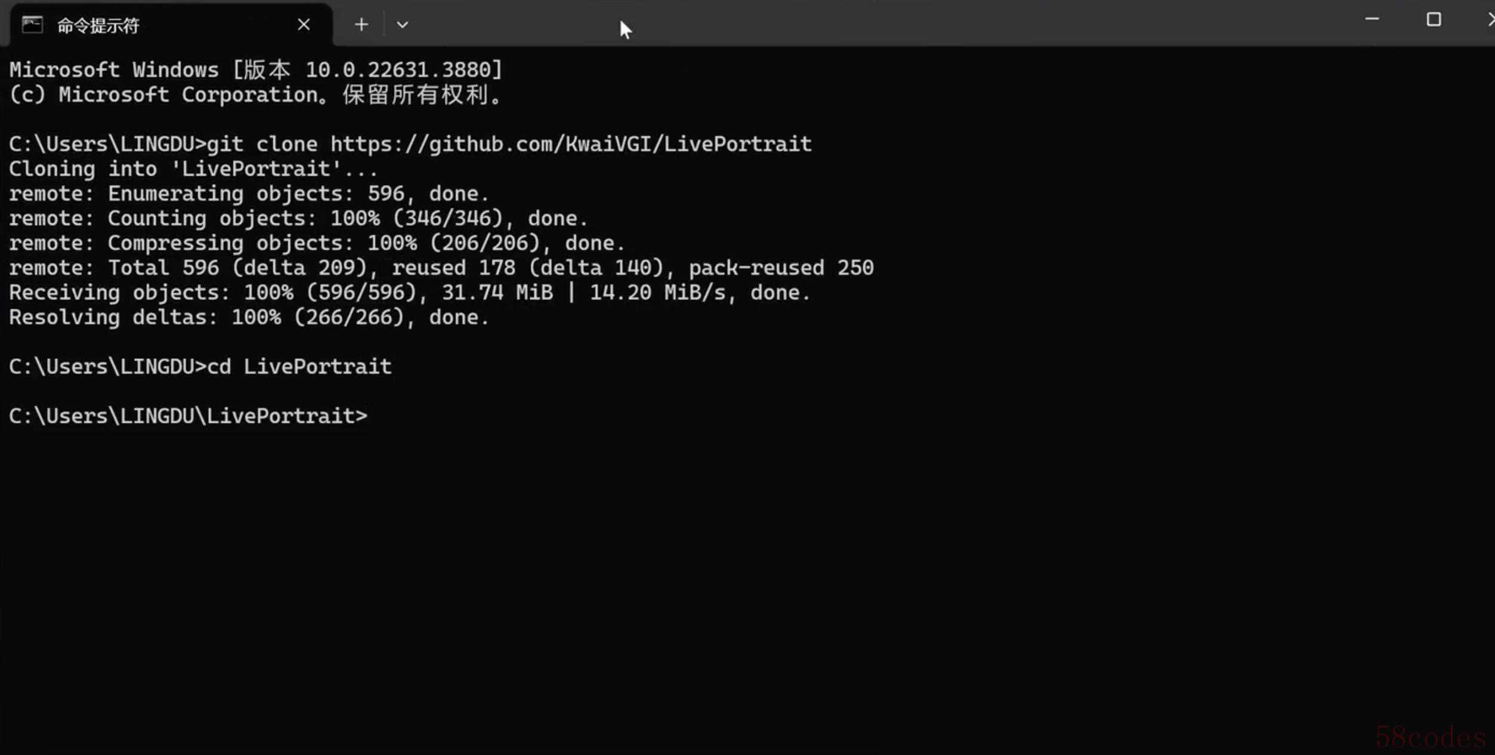Open a new terminal tab with plus button

pyautogui.click(x=361, y=24)
